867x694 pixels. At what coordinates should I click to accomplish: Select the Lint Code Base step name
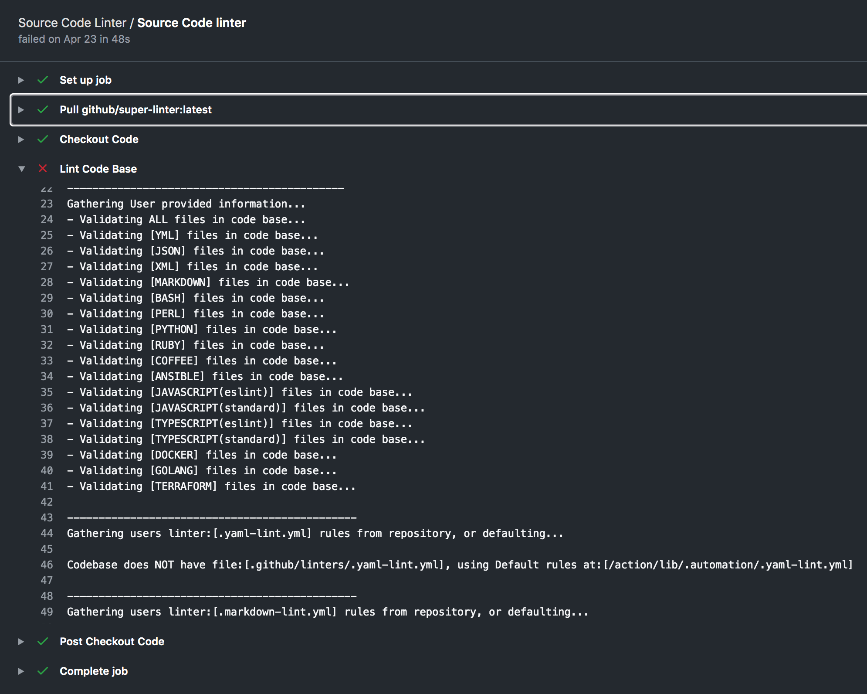[98, 169]
